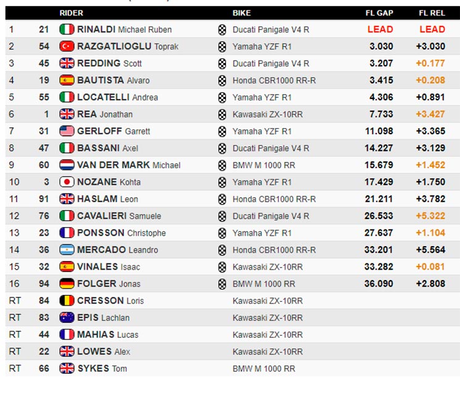Screen dimensions: 460x394
Task: Click the German flag beside FOLGER
Action: pyautogui.click(x=67, y=284)
